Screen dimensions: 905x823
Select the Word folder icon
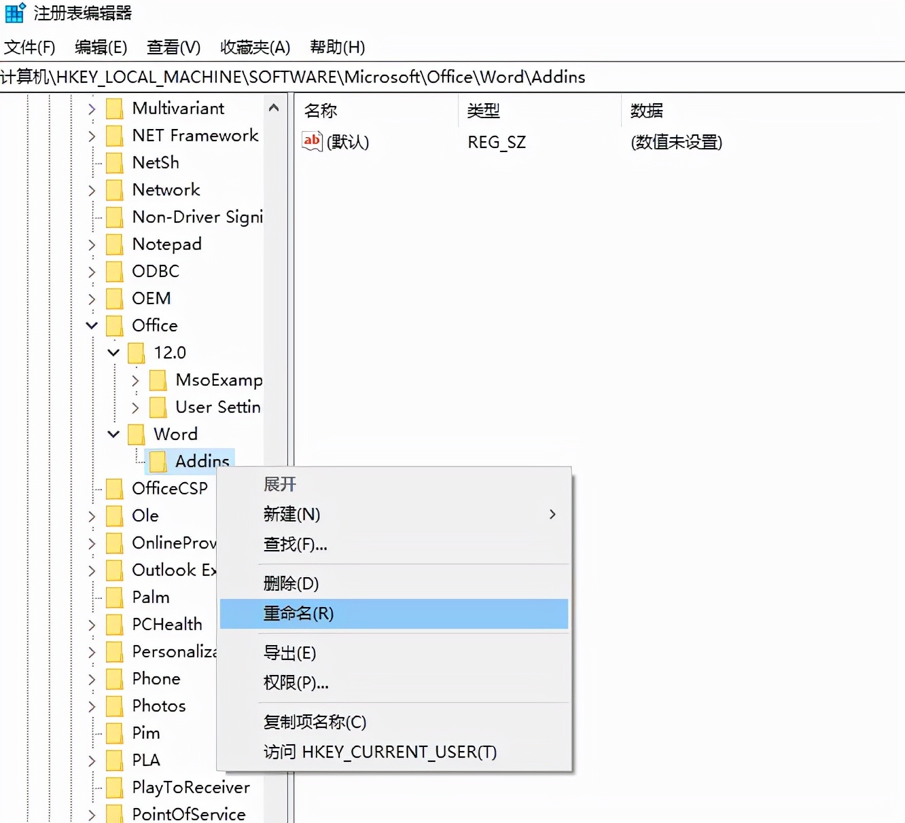click(137, 435)
